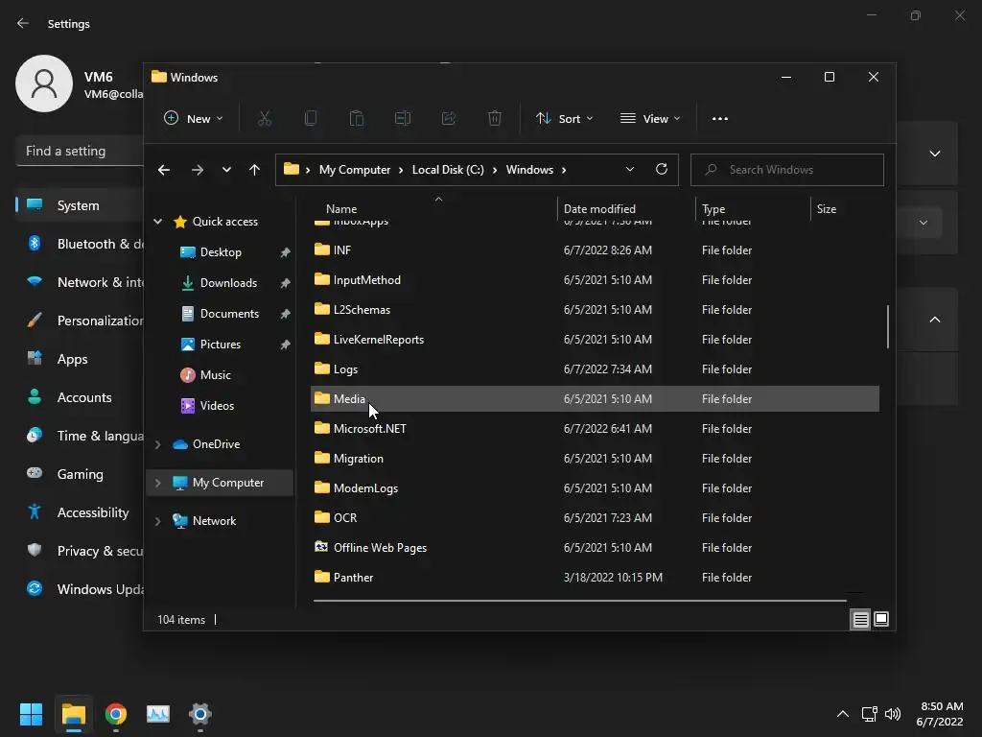The image size is (982, 737).
Task: Select the Logs folder
Action: click(x=595, y=369)
